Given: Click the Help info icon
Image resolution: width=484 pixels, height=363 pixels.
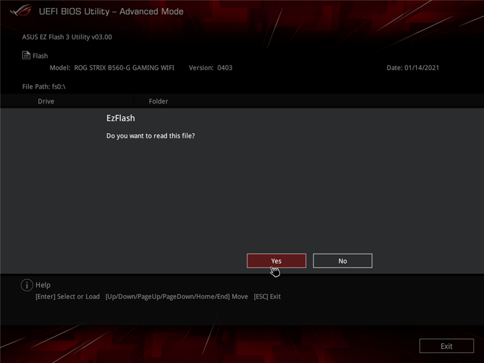Looking at the screenshot, I should [27, 285].
